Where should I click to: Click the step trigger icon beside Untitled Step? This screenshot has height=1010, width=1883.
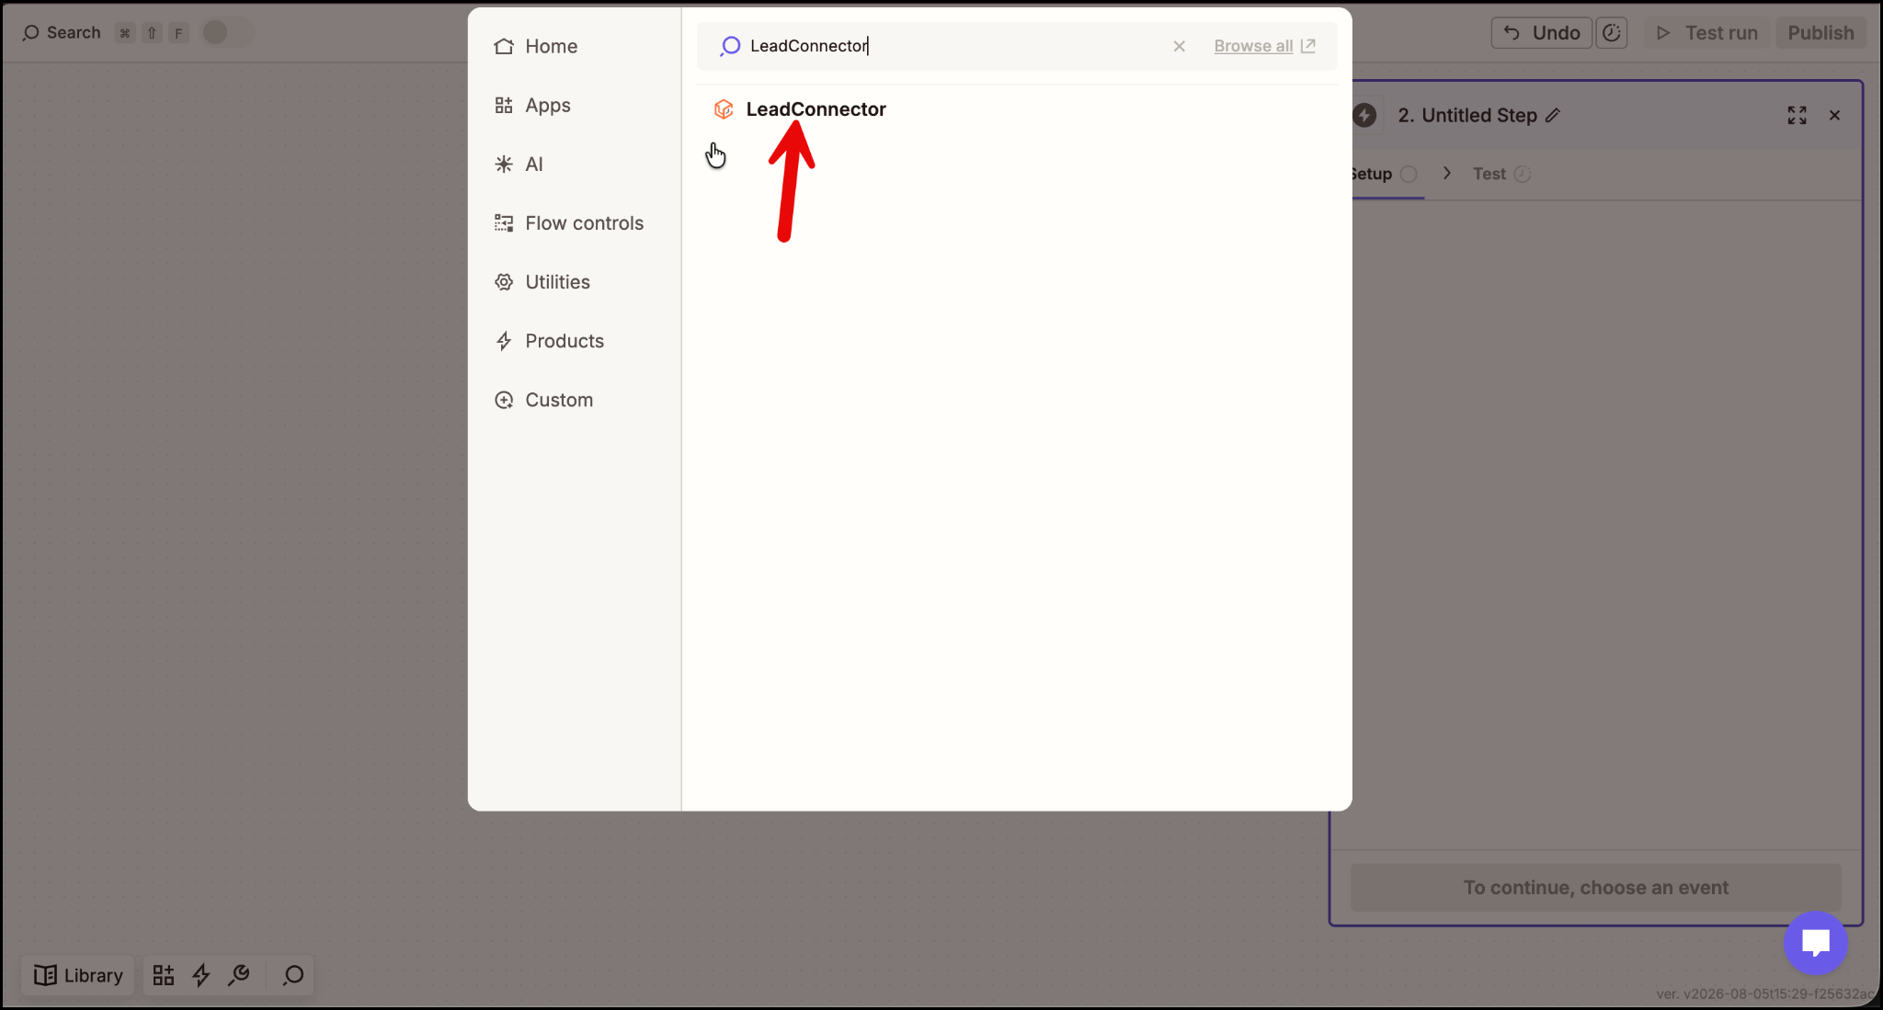(1365, 115)
